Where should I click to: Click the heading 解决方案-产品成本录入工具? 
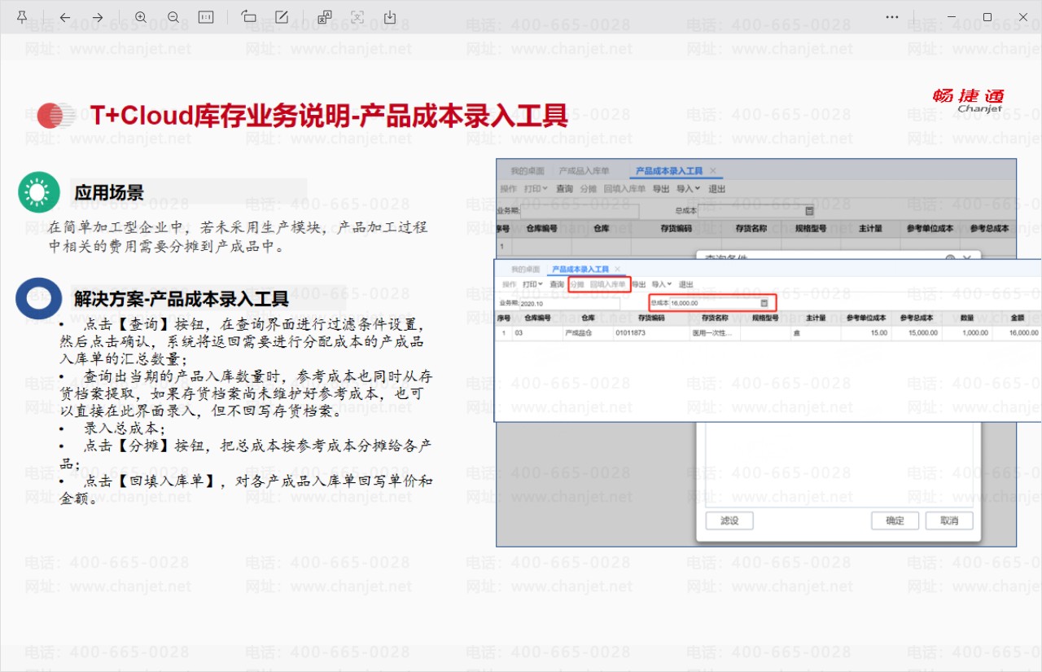click(182, 299)
